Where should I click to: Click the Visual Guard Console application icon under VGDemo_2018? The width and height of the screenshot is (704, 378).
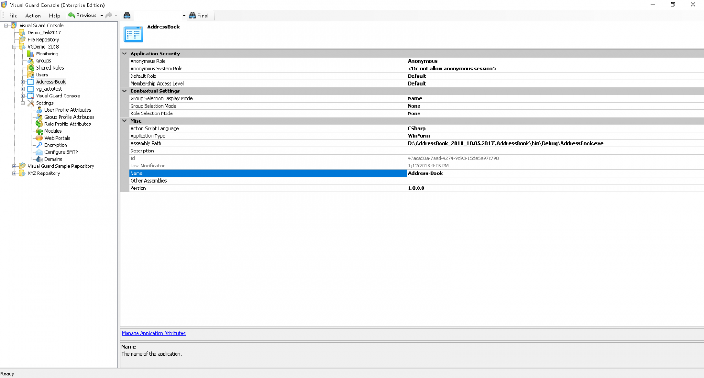[31, 96]
